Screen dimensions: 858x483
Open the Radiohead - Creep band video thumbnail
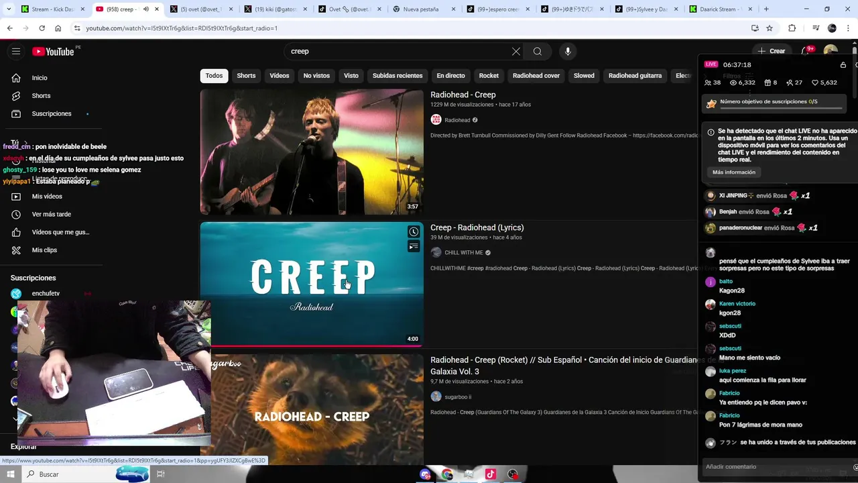312,152
